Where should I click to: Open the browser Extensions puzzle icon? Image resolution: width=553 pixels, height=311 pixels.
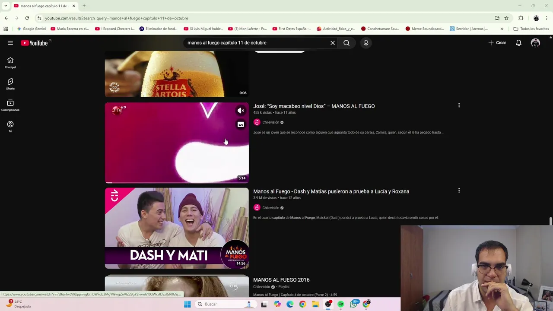(521, 18)
